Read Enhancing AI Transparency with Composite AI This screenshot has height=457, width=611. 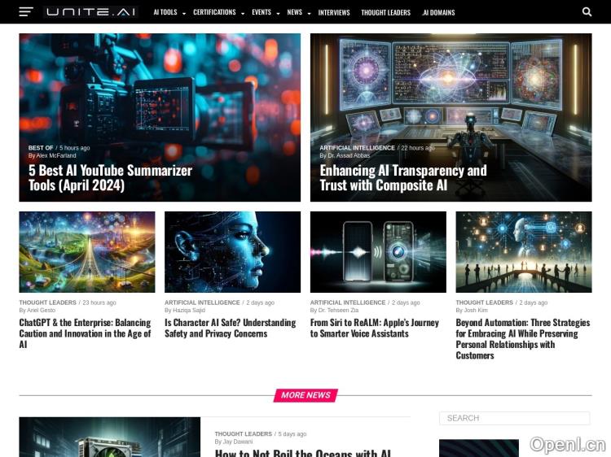[402, 177]
